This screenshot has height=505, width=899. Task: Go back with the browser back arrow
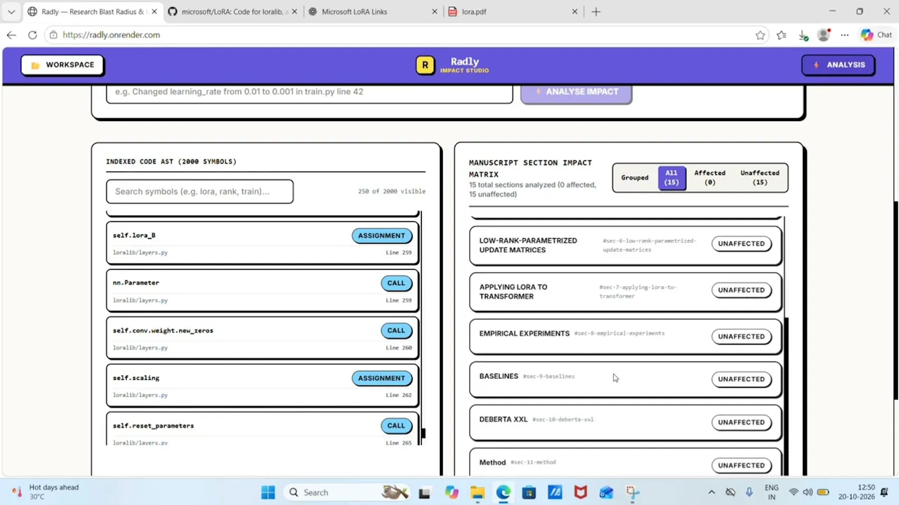click(x=11, y=35)
